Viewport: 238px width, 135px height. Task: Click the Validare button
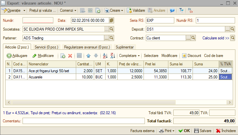point(136,10)
